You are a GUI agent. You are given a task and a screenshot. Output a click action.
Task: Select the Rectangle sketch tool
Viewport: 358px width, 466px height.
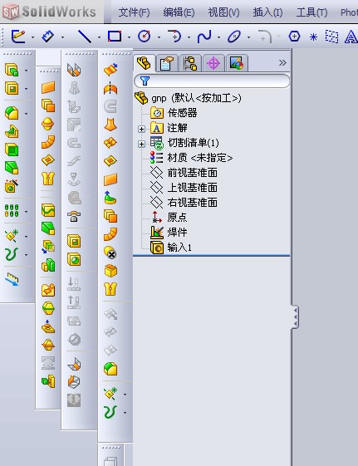(x=115, y=37)
